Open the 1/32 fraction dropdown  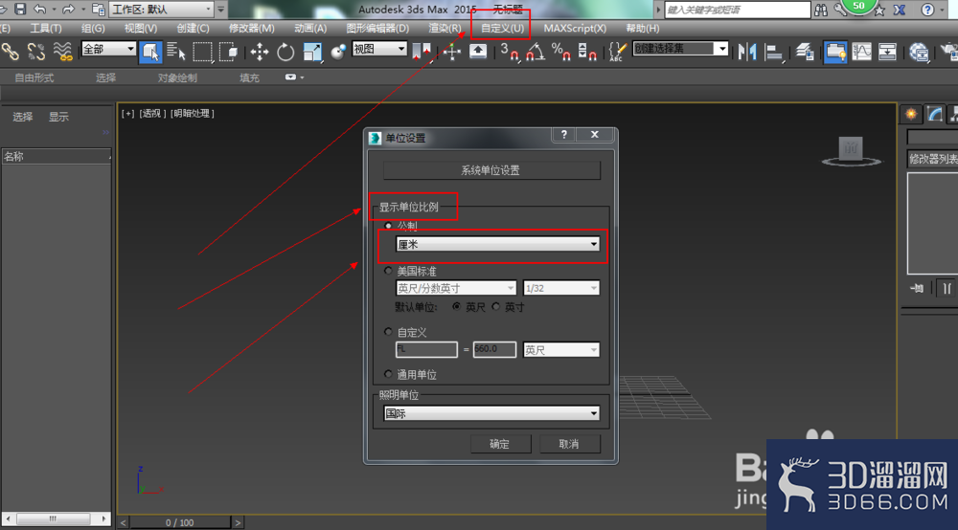(560, 288)
